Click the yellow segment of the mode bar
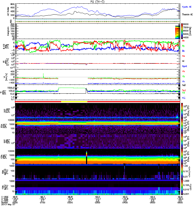Screen dimensions: 195x208 pyautogui.click(x=74, y=102)
